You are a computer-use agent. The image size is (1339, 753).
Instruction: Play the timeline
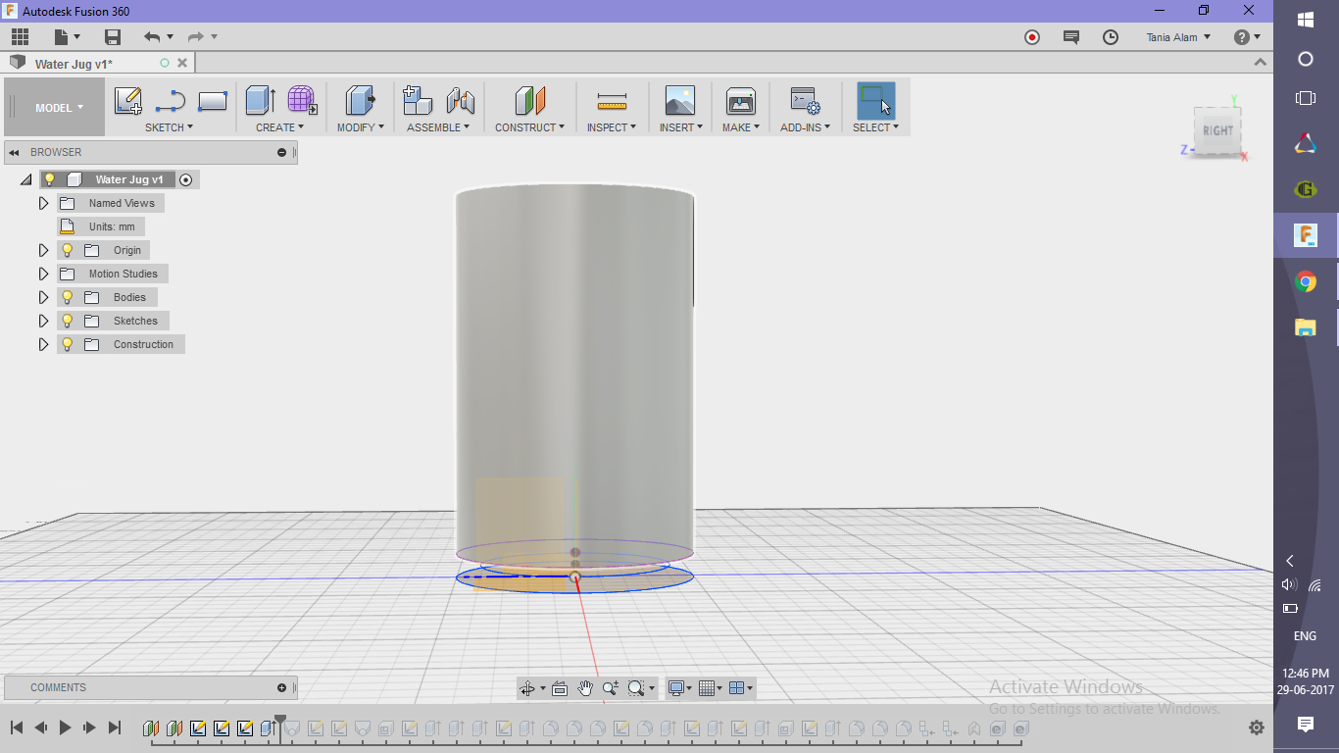65,728
